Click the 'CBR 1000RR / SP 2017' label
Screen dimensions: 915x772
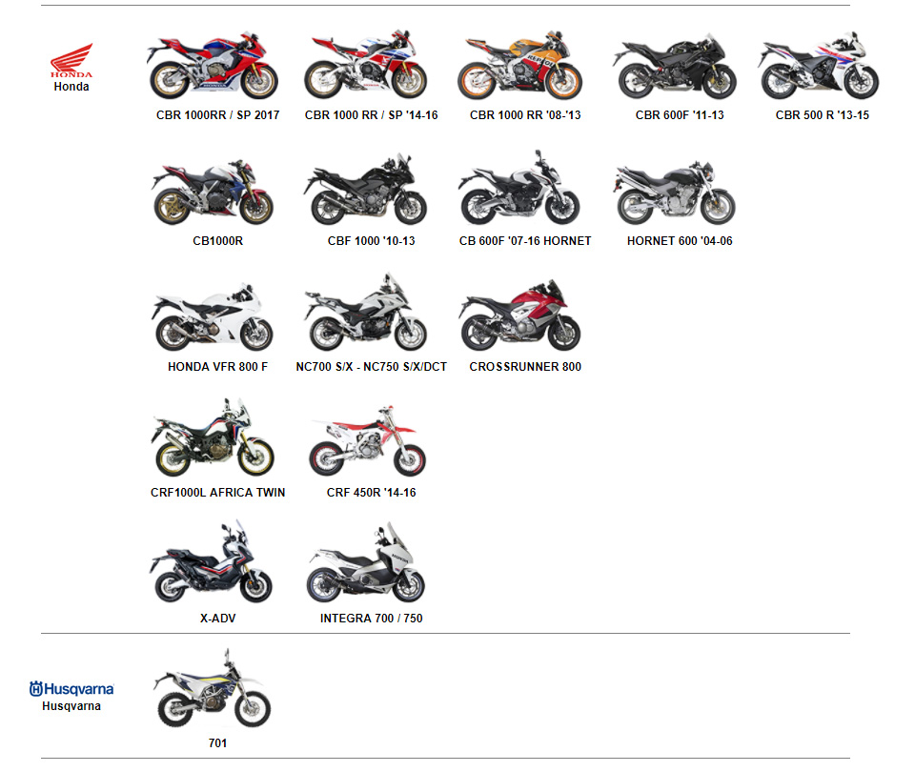click(x=217, y=115)
